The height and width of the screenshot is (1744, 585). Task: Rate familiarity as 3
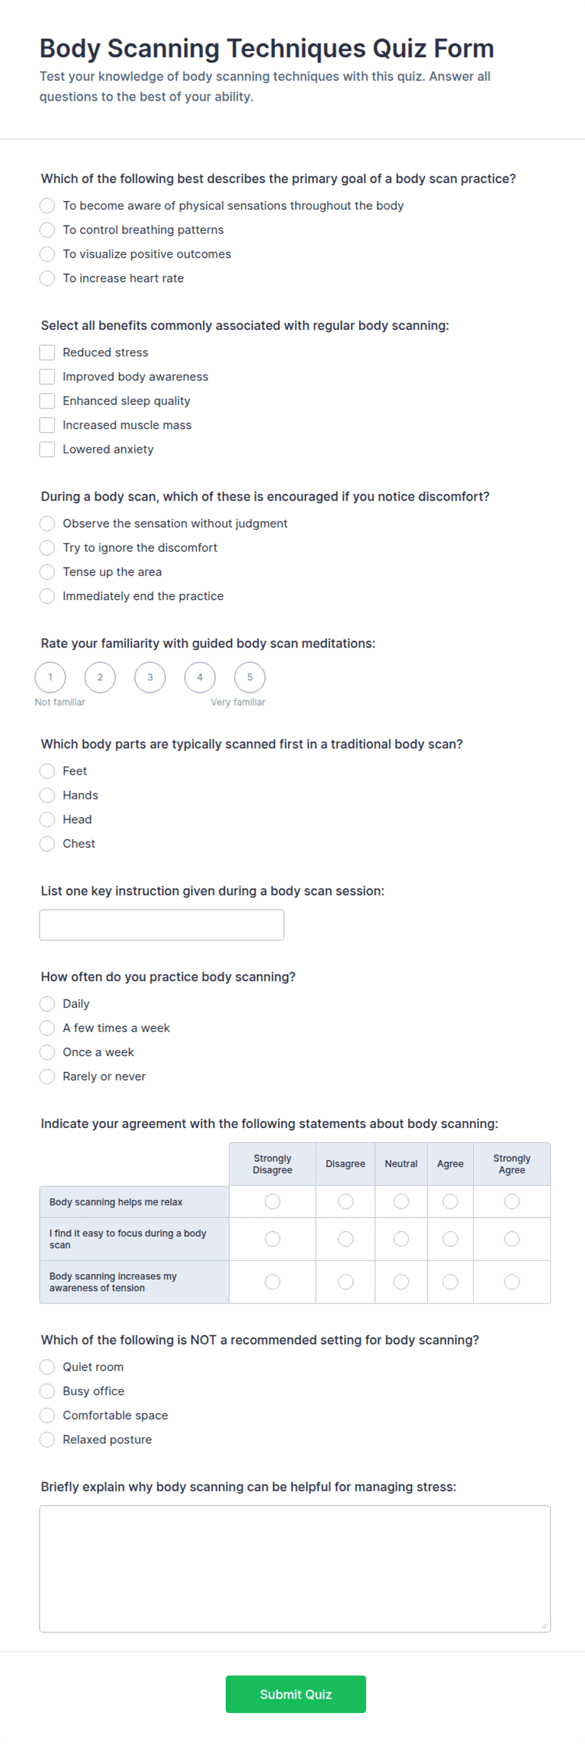150,677
